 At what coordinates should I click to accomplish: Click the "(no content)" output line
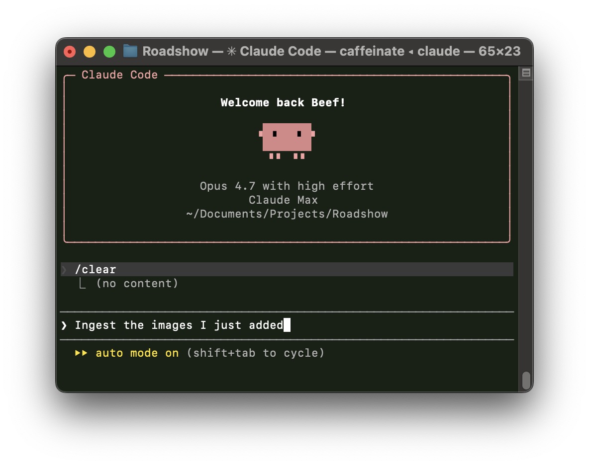[x=137, y=283]
